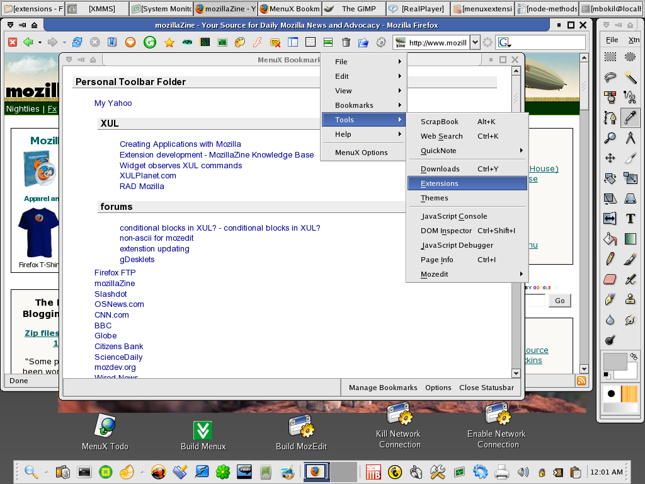Viewport: 645px width, 484px height.
Task: Expand the Mozedit submenu
Action: 467,274
